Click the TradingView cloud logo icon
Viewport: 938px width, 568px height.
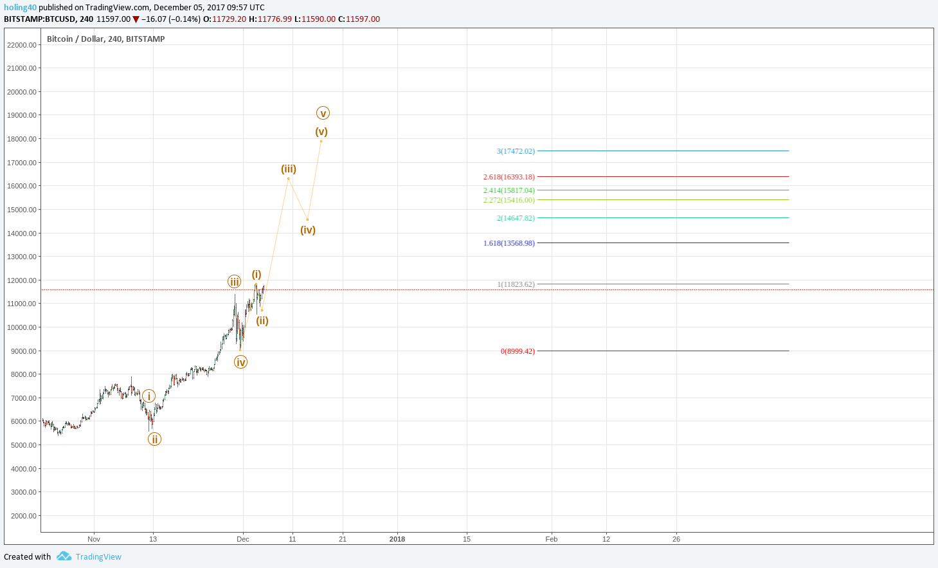point(64,556)
